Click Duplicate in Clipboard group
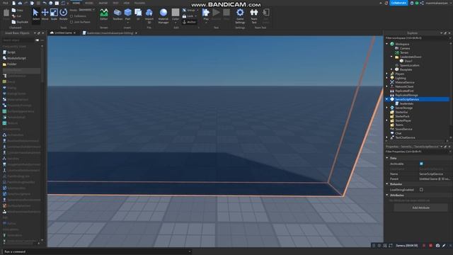This screenshot has width=453, height=255. pyautogui.click(x=20, y=22)
